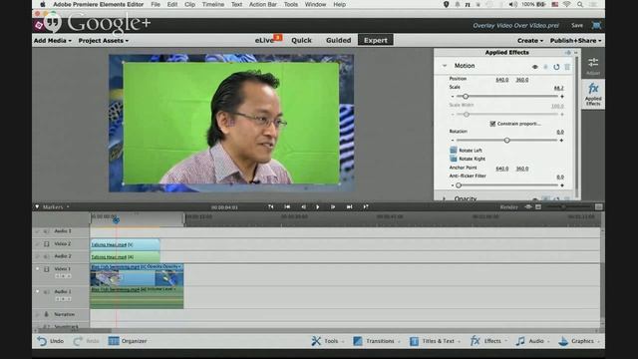Step back one frame

(x=303, y=206)
